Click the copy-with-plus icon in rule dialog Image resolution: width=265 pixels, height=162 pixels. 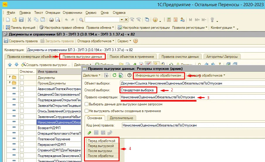coord(121,75)
